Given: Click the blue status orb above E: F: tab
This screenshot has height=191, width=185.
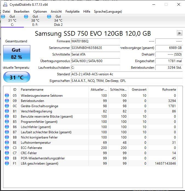Looking at the screenshot, I should tap(26, 16).
